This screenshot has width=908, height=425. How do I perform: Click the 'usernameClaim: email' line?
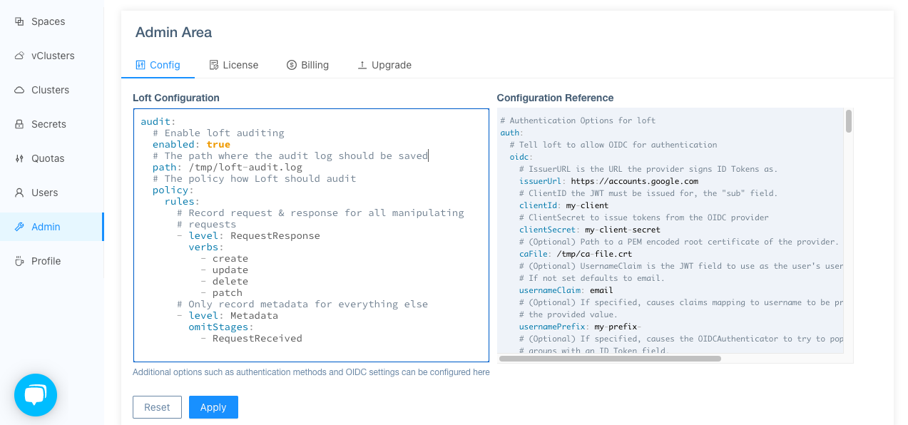566,290
